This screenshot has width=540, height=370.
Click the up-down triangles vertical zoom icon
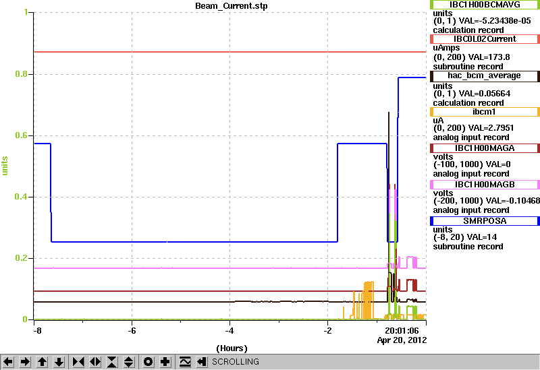pos(129,362)
